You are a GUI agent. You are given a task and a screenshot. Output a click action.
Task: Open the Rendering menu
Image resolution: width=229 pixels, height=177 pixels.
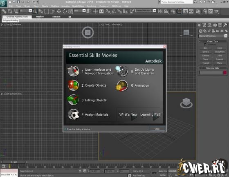92,6
